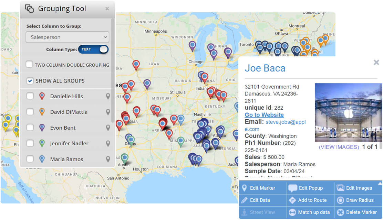
Task: Open the Salesperson column dropdown
Action: point(67,37)
